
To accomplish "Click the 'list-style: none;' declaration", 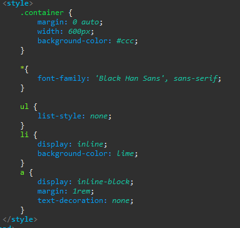I will point(75,116).
